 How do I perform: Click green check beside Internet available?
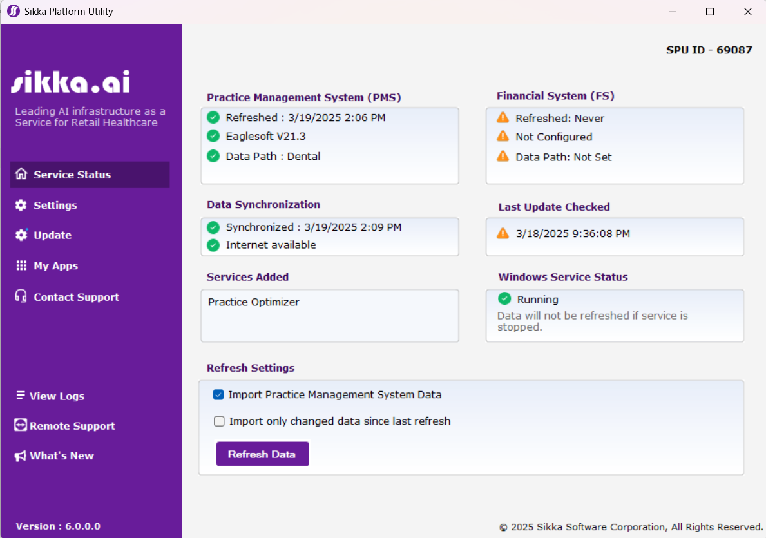click(213, 245)
